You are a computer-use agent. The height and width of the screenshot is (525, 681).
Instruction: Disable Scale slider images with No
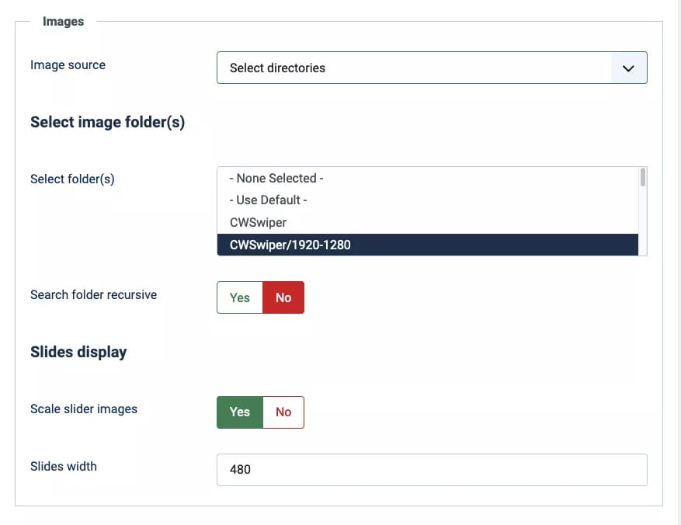283,412
